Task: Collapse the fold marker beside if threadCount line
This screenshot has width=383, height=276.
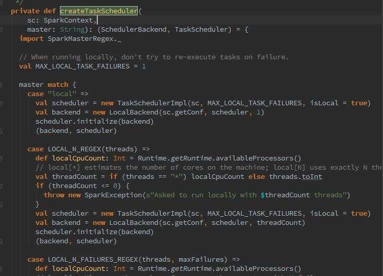Action: click(x=1, y=186)
